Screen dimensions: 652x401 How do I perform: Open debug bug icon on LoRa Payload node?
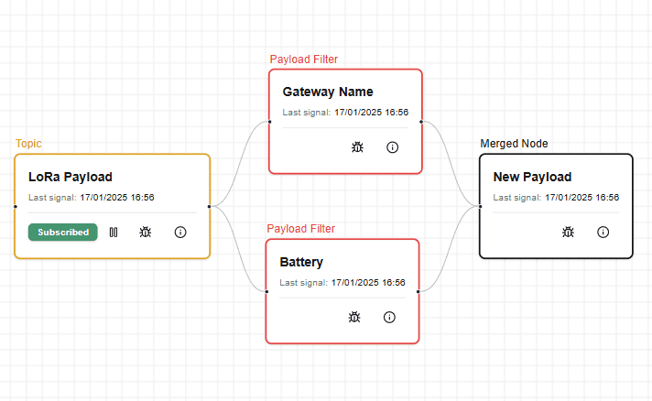pos(145,232)
